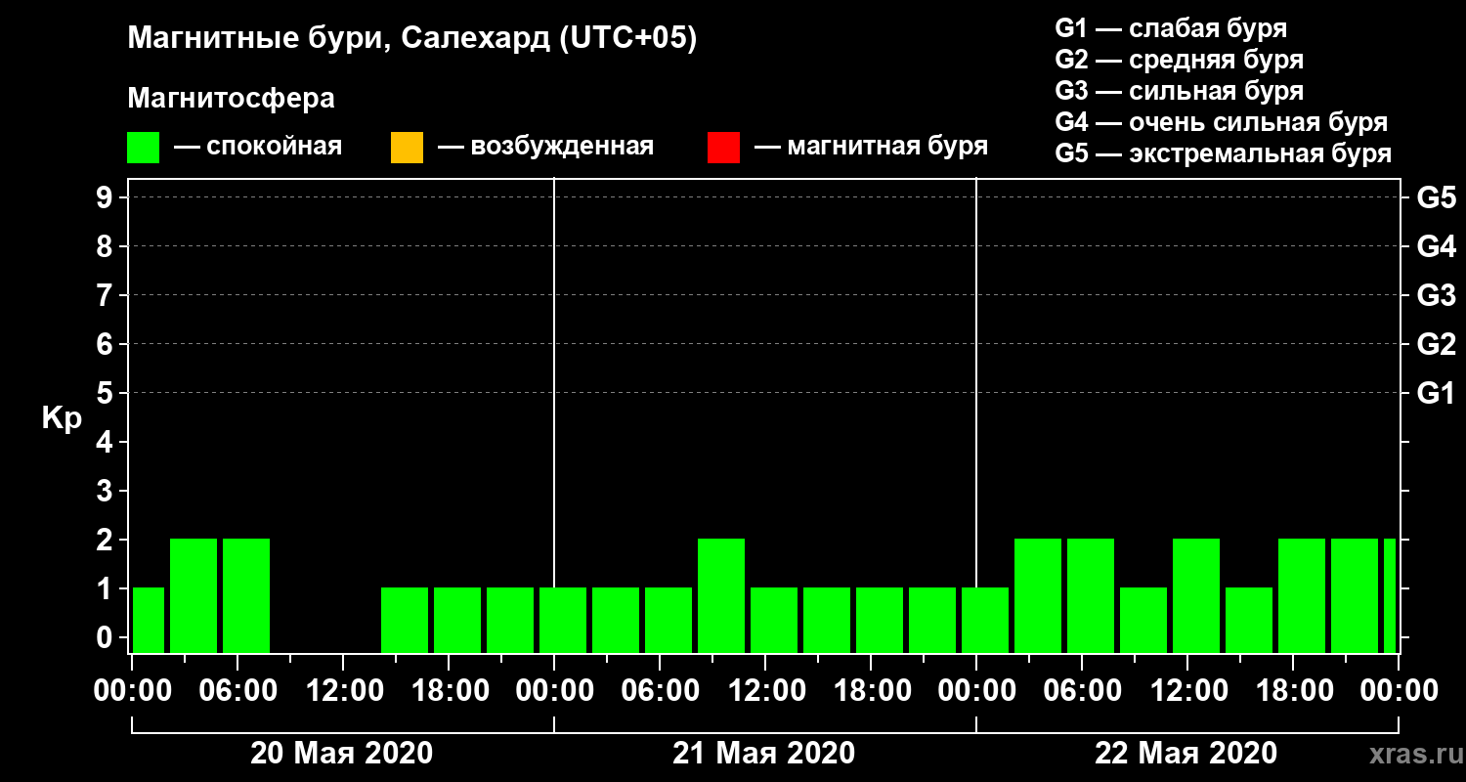Click the red 'магнитная буря' legend swatch
The width and height of the screenshot is (1466, 782).
pyautogui.click(x=723, y=148)
